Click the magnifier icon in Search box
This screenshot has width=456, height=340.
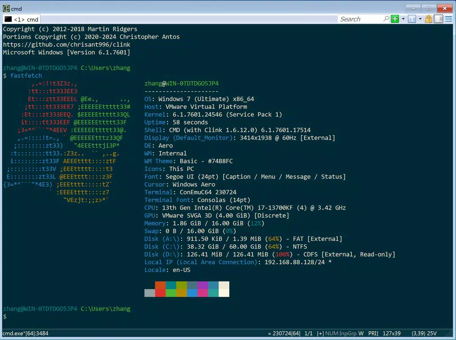click(386, 19)
